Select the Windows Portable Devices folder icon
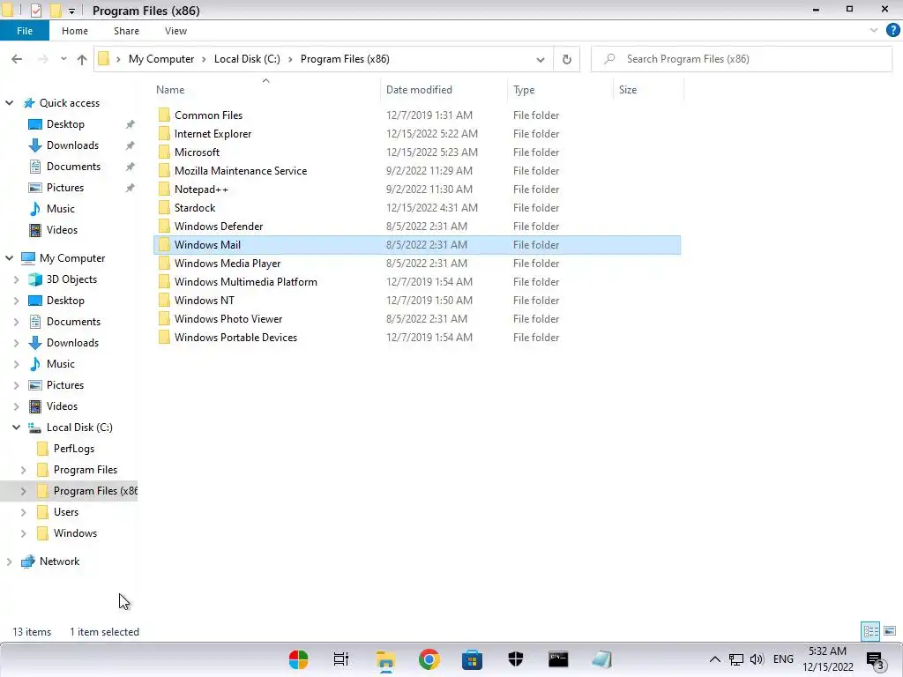903x677 pixels. pos(164,338)
